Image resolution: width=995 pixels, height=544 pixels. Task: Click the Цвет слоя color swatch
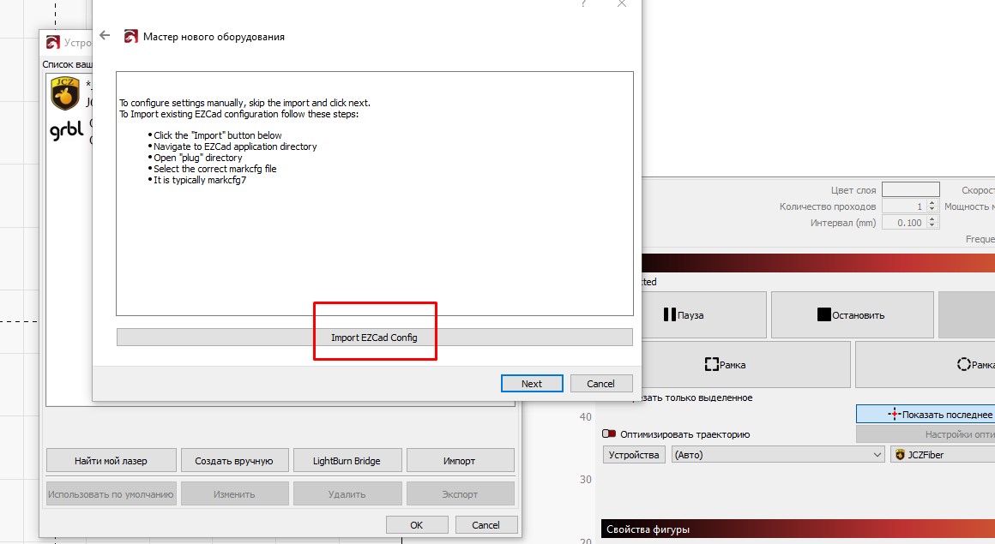[910, 189]
